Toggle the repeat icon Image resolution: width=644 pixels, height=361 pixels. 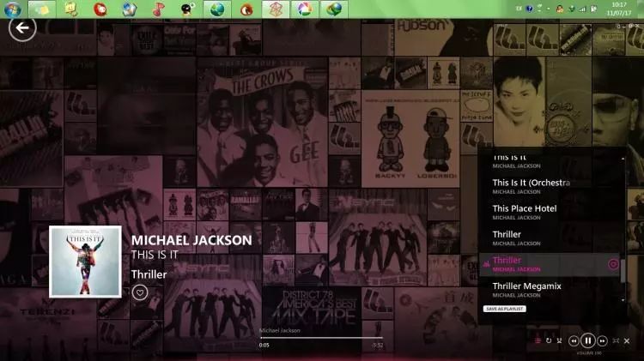pos(549,340)
